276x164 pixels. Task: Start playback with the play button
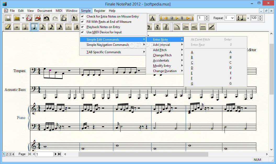177,18
